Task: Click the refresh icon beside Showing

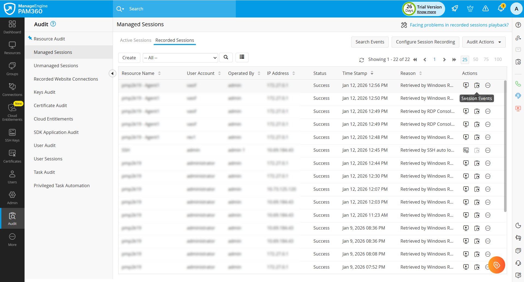Action: (x=362, y=60)
